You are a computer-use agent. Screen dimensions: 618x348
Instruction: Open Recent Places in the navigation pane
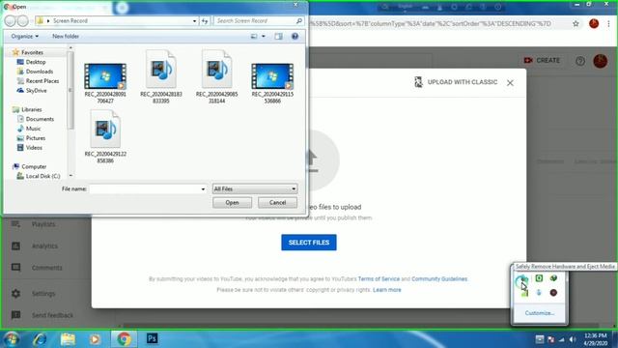pos(42,81)
